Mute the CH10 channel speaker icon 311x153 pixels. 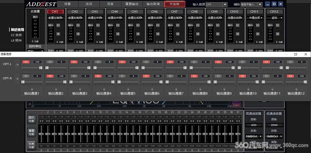tap(238, 34)
